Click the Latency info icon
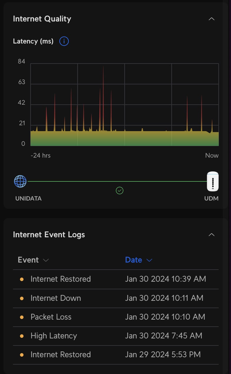 coord(64,41)
